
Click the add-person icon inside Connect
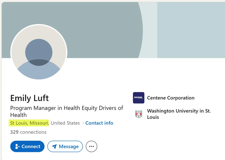[x=17, y=147]
